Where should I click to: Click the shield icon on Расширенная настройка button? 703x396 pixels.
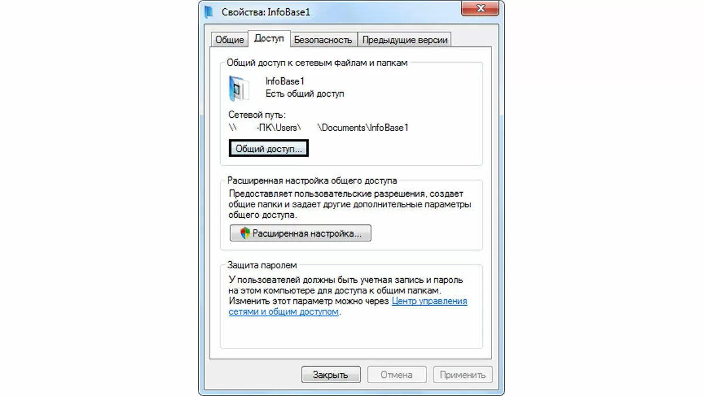coord(245,233)
